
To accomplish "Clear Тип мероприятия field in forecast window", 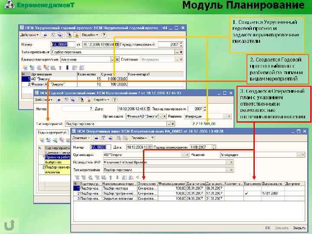I will tap(181, 52).
